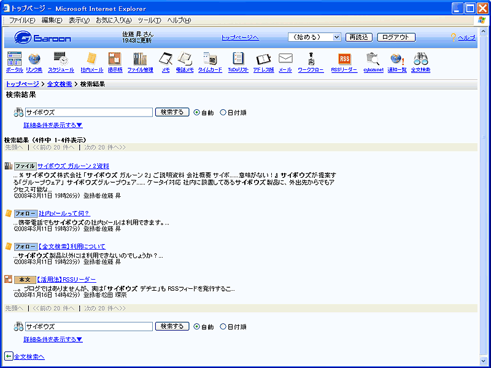Open the 編集(E) menu
Viewport: 491px width, 368px height.
click(x=52, y=20)
